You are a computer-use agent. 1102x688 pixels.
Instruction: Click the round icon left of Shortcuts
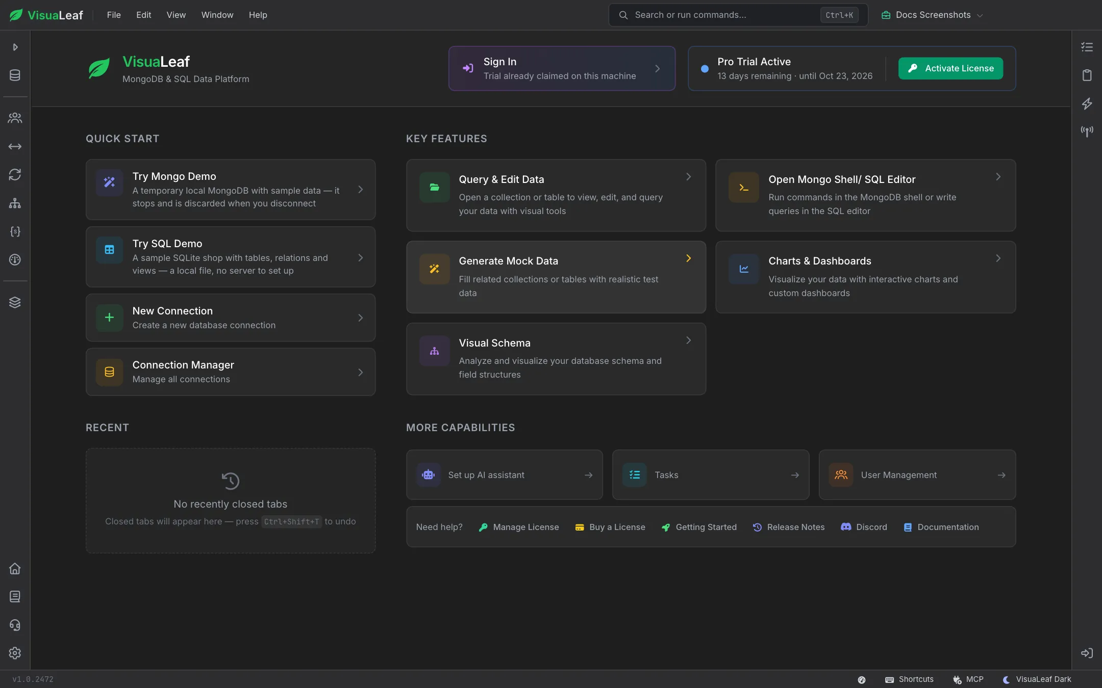click(862, 680)
